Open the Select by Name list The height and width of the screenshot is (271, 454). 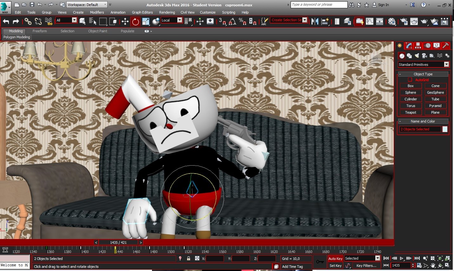pyautogui.click(x=93, y=21)
